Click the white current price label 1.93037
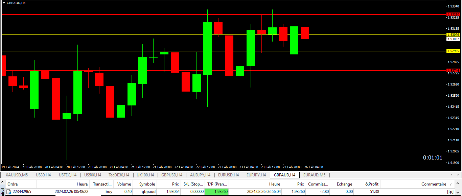The image size is (462, 196). (x=453, y=39)
